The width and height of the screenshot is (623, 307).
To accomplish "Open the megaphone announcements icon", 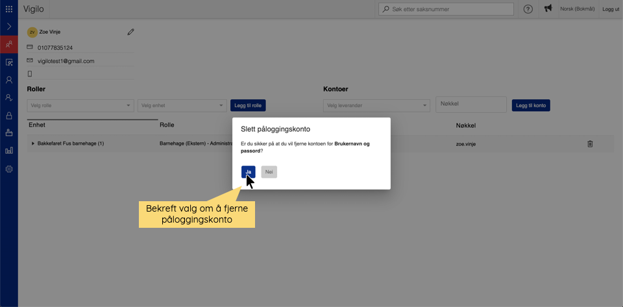I will coord(548,9).
